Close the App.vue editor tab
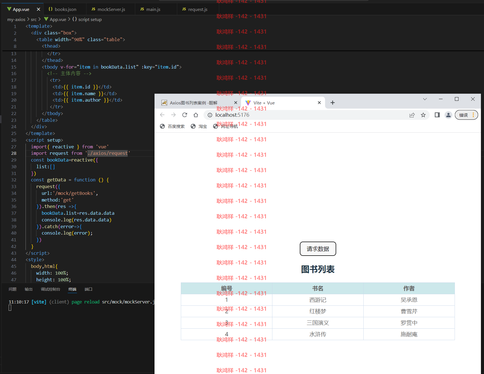484x374 pixels. pyautogui.click(x=38, y=9)
